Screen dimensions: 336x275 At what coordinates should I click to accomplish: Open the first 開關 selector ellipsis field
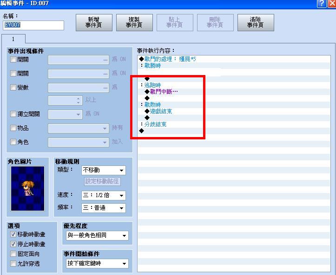pos(79,60)
